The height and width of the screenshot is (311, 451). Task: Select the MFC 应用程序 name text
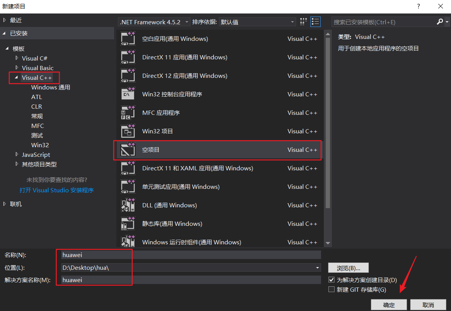click(161, 113)
